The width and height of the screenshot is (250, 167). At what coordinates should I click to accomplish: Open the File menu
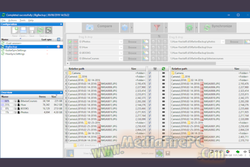(3, 20)
